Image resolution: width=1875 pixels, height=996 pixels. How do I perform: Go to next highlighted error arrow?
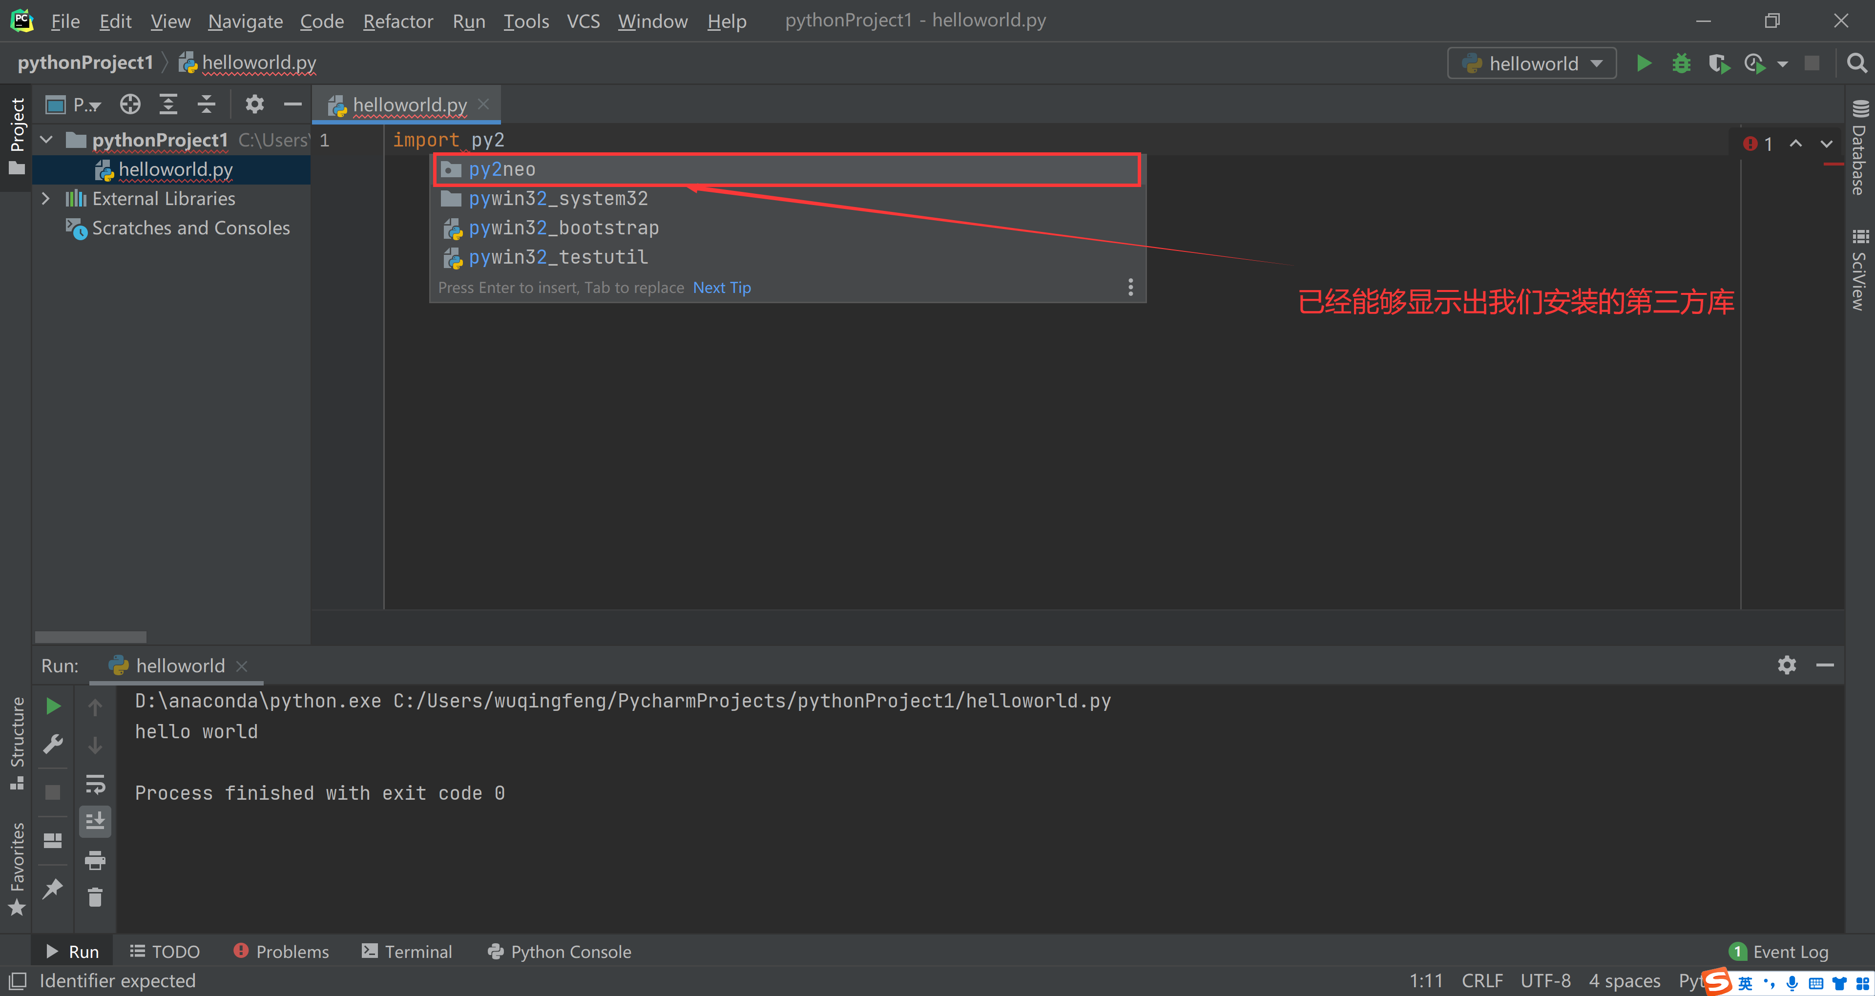tap(1826, 144)
